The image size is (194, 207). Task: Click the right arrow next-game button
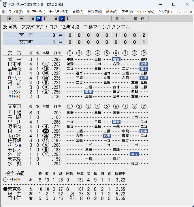21,19
